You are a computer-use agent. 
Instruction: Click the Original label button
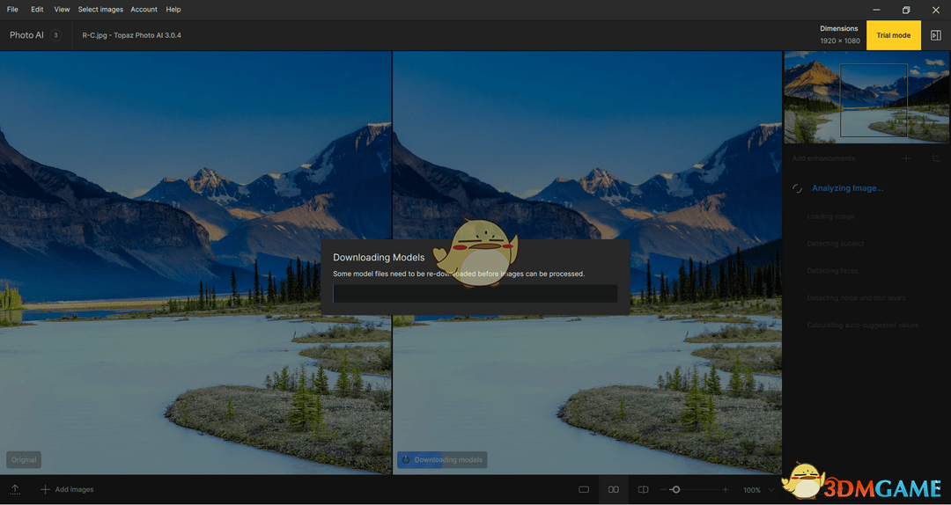point(24,459)
